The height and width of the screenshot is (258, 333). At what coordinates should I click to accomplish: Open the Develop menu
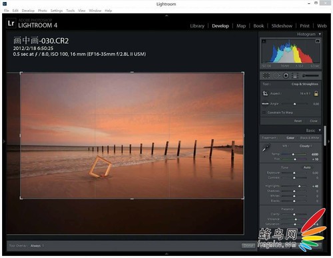28,11
